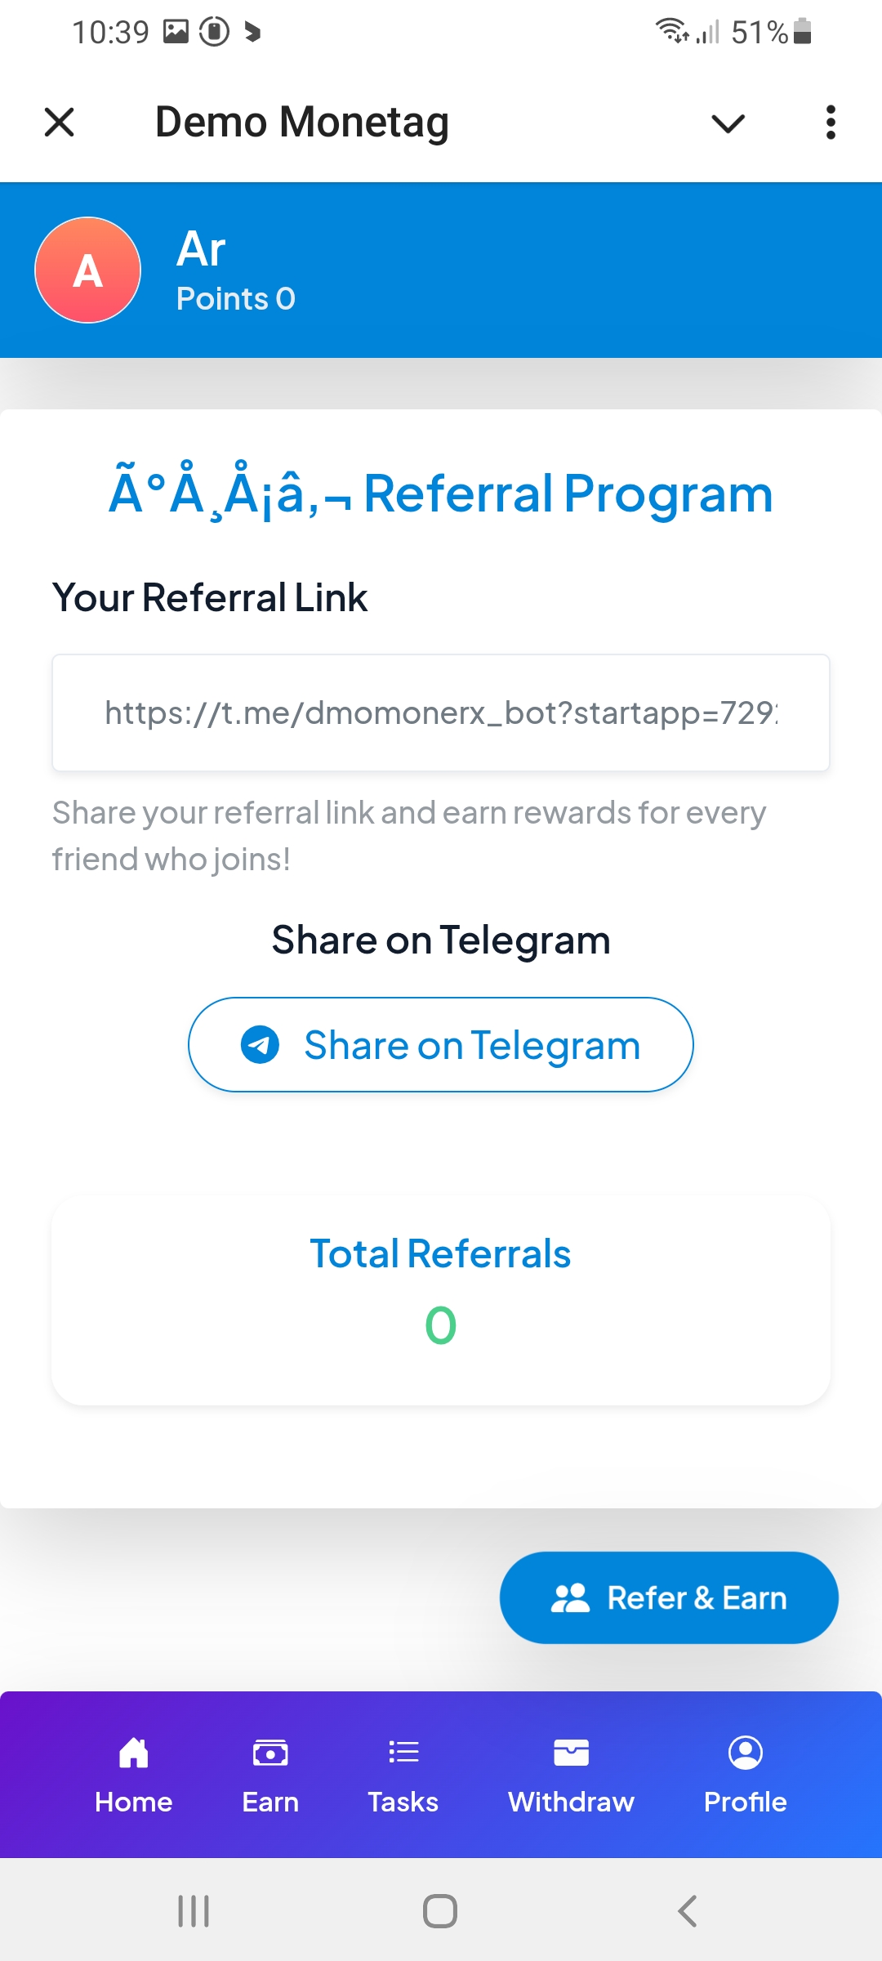The height and width of the screenshot is (1961, 882).
Task: Open the three-dot overflow menu
Action: pos(831,123)
